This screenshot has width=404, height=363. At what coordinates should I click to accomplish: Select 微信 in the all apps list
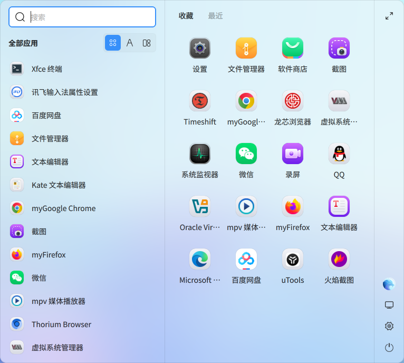point(82,278)
